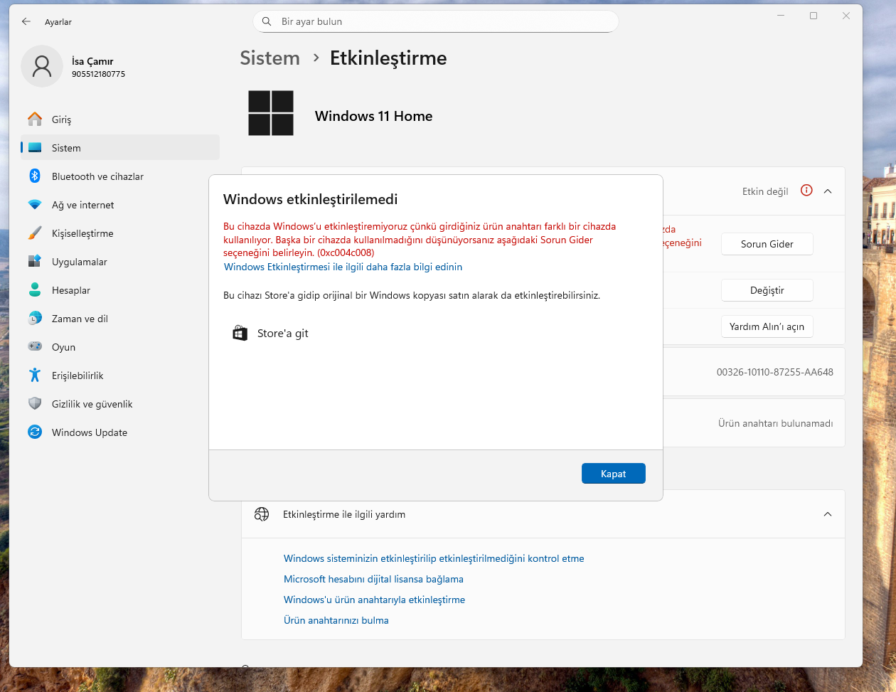Open Microsoft hesabını dijital lisansa bağlama link
Screen dimensions: 896x692
point(373,579)
